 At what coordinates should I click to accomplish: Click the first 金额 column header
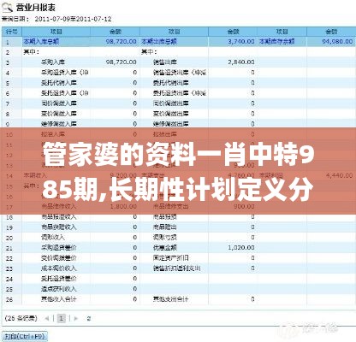[x=116, y=32]
